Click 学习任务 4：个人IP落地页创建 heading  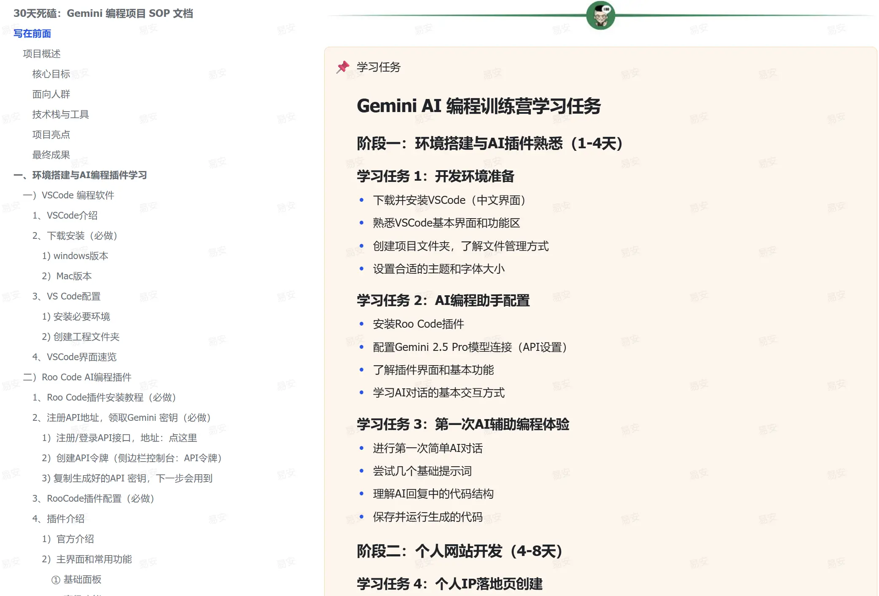point(449,584)
